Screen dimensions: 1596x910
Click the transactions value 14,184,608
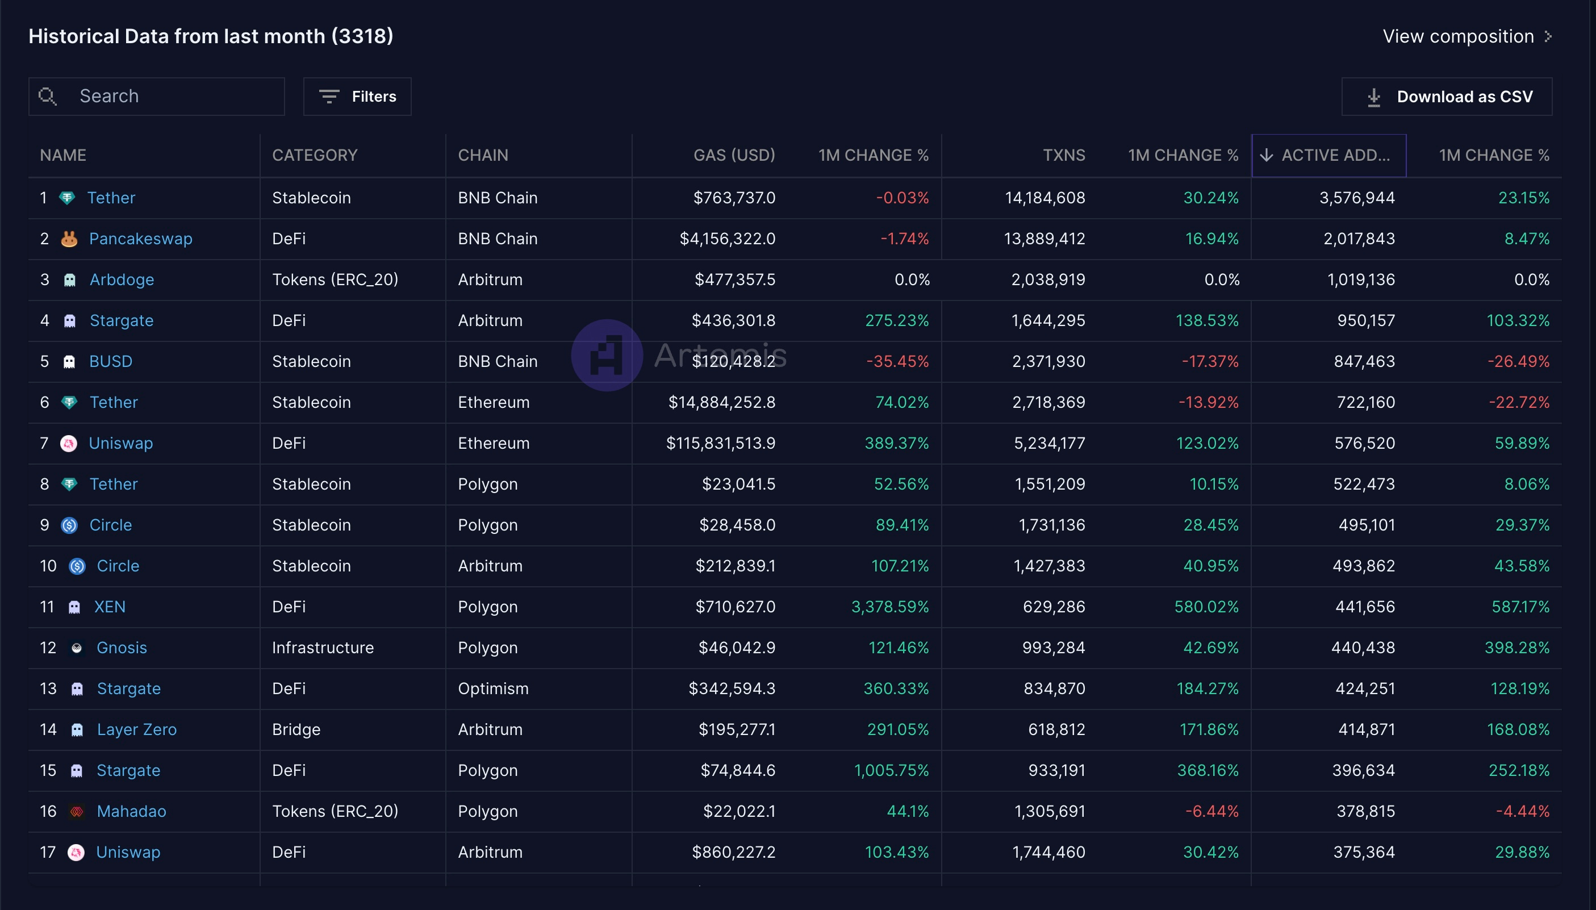tap(1045, 198)
